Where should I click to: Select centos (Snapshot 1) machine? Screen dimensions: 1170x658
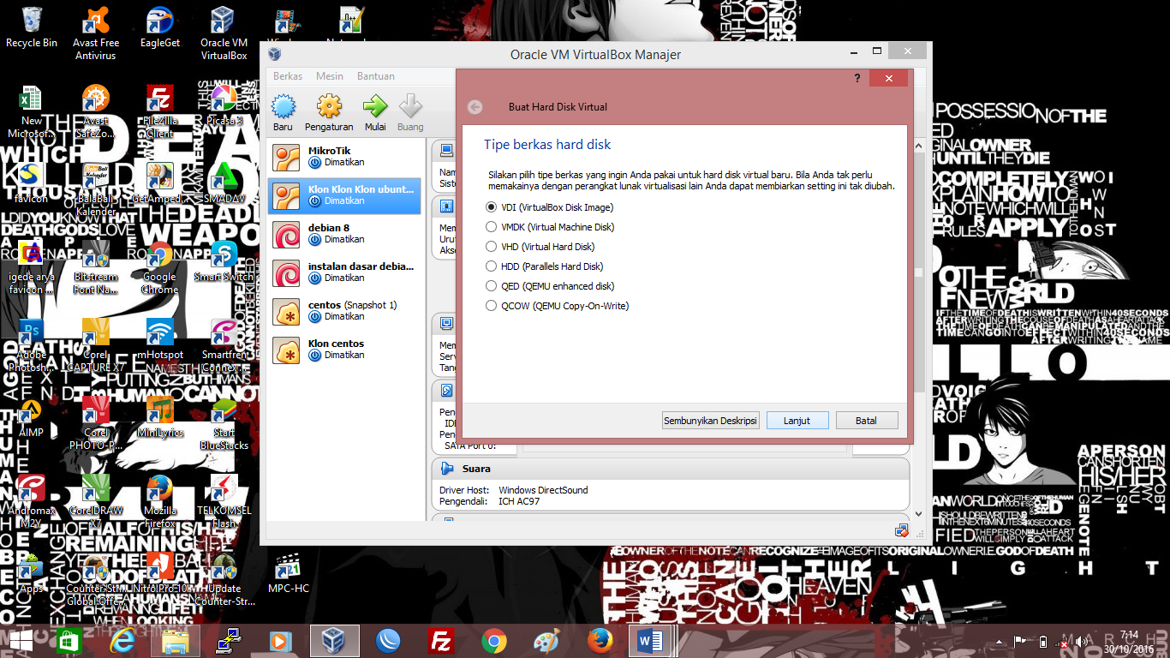(345, 311)
